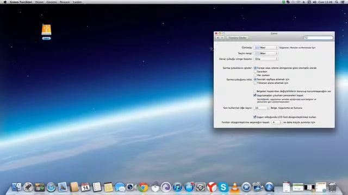The height and width of the screenshot is (195, 348).
Task: Launch Yandex browser red Y icon
Action: [x=212, y=187]
